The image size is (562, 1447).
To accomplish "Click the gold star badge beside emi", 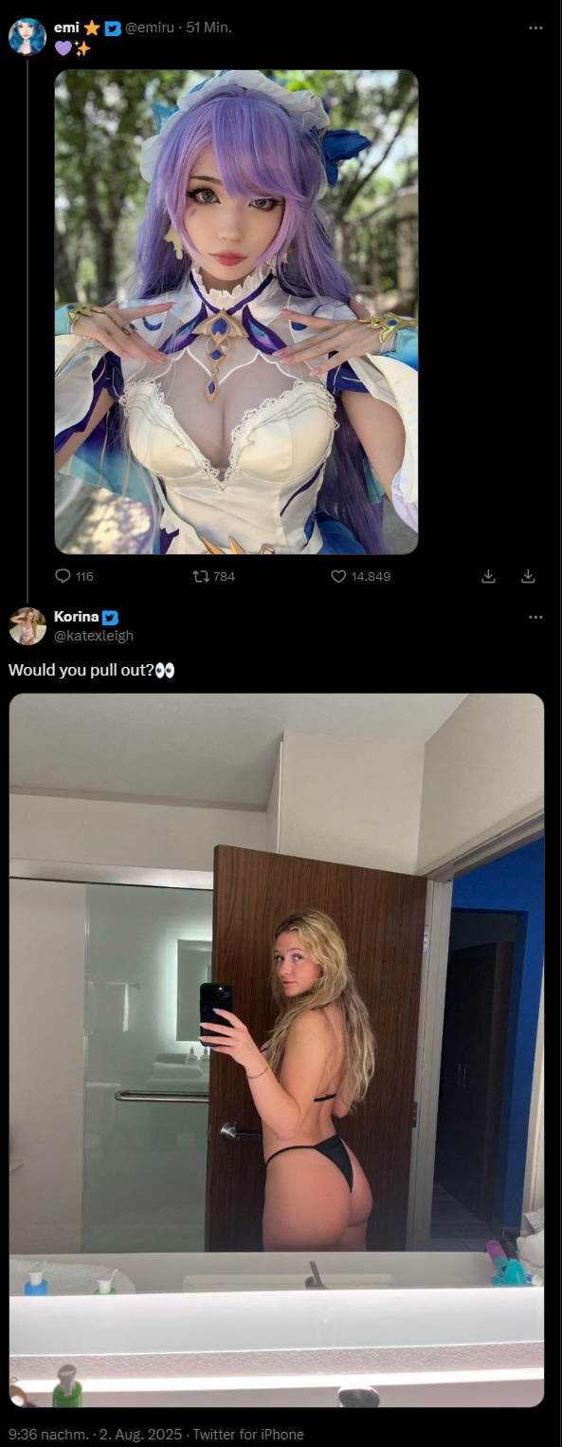I will (x=92, y=28).
